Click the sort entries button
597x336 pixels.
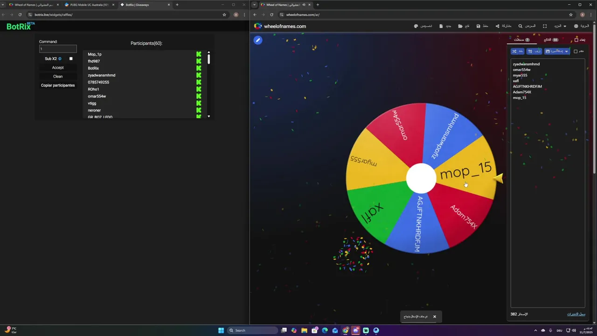534,51
